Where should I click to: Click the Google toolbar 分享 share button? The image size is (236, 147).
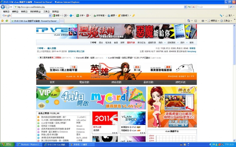pyautogui.click(x=80, y=16)
